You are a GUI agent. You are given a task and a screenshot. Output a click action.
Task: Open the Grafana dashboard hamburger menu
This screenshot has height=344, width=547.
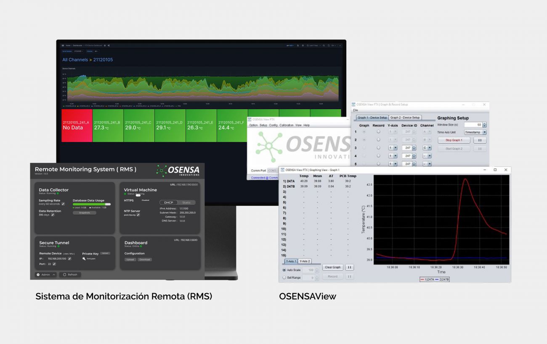[x=63, y=45]
